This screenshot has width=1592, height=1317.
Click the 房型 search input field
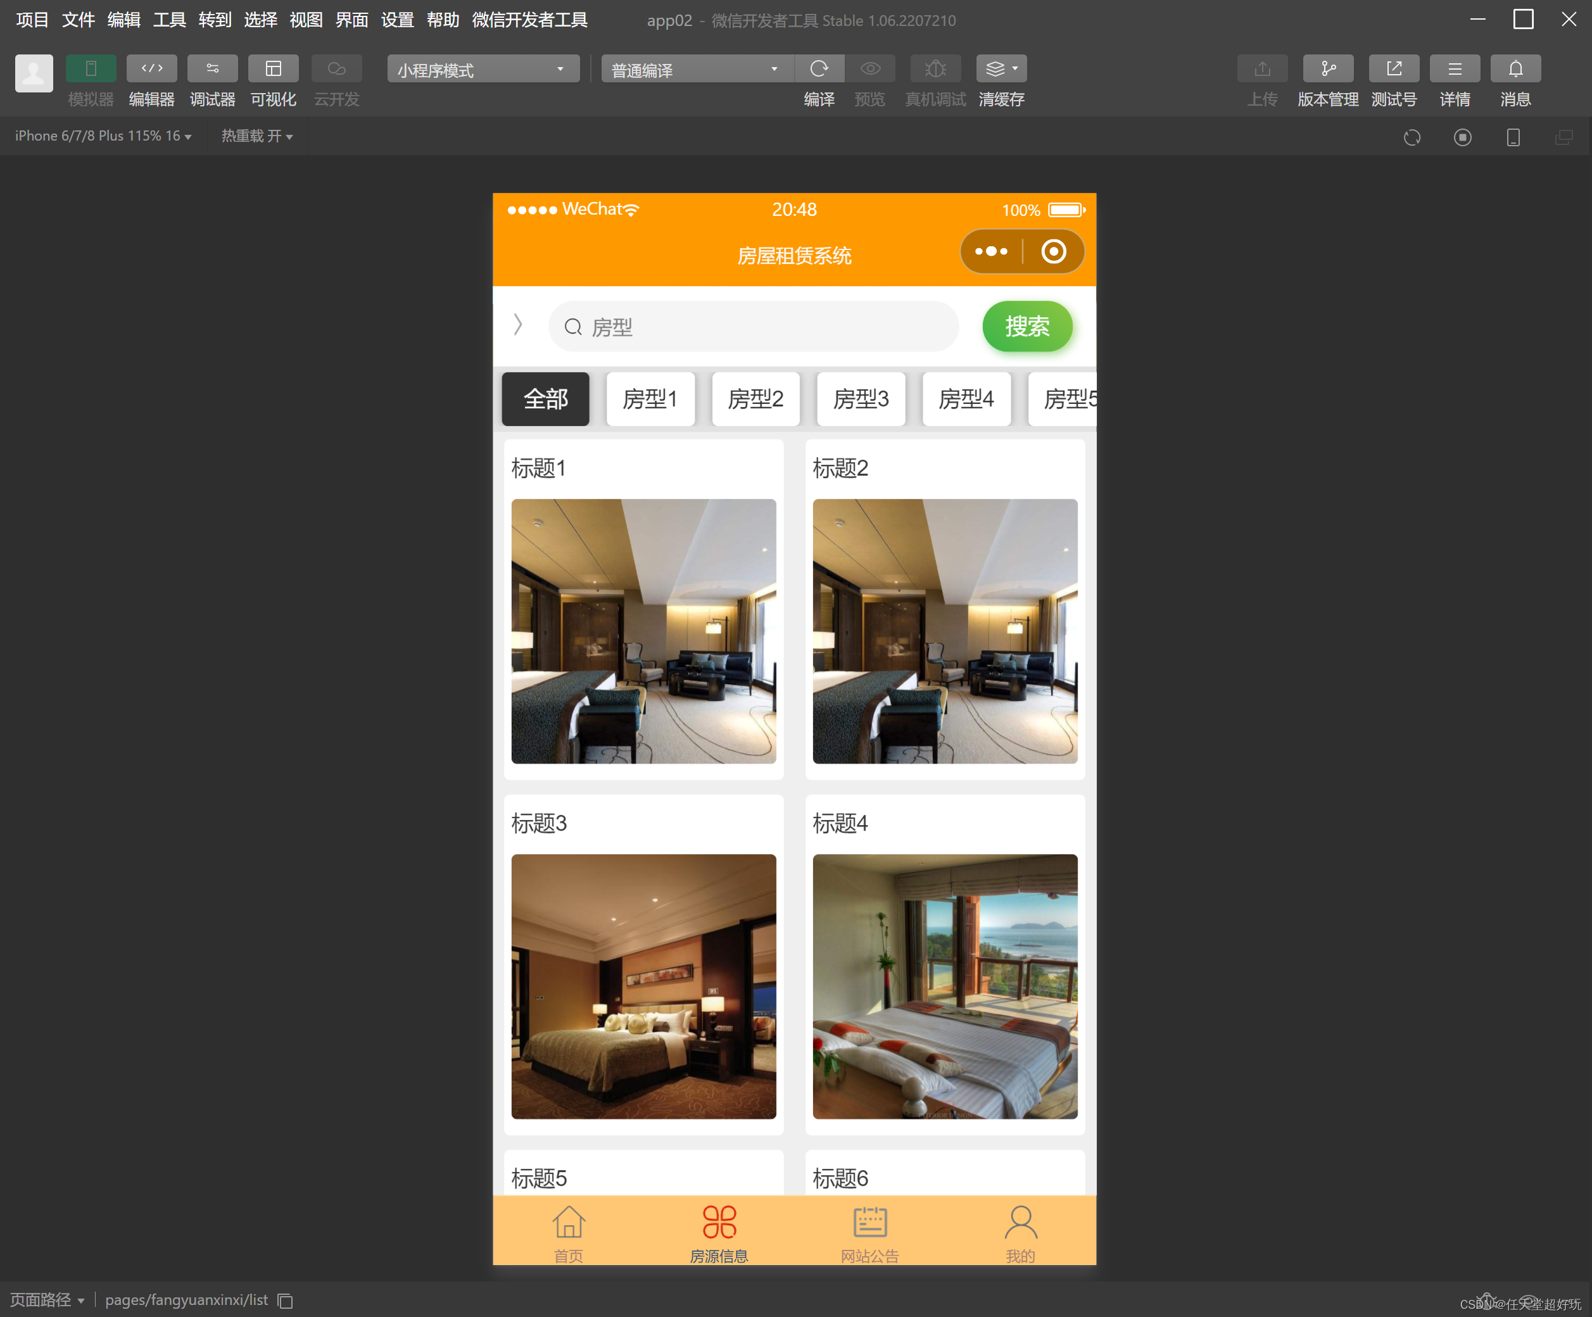754,327
